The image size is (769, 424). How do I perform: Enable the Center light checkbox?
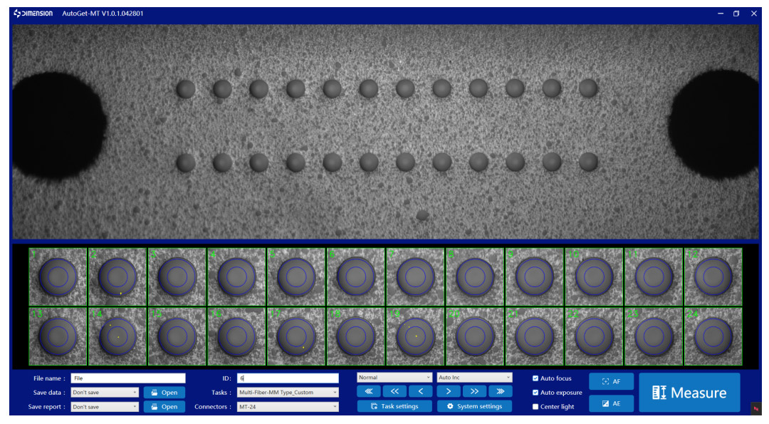point(535,407)
